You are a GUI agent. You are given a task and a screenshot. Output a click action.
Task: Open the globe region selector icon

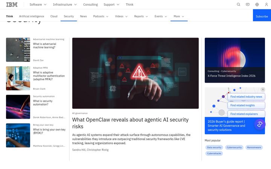(257, 5)
